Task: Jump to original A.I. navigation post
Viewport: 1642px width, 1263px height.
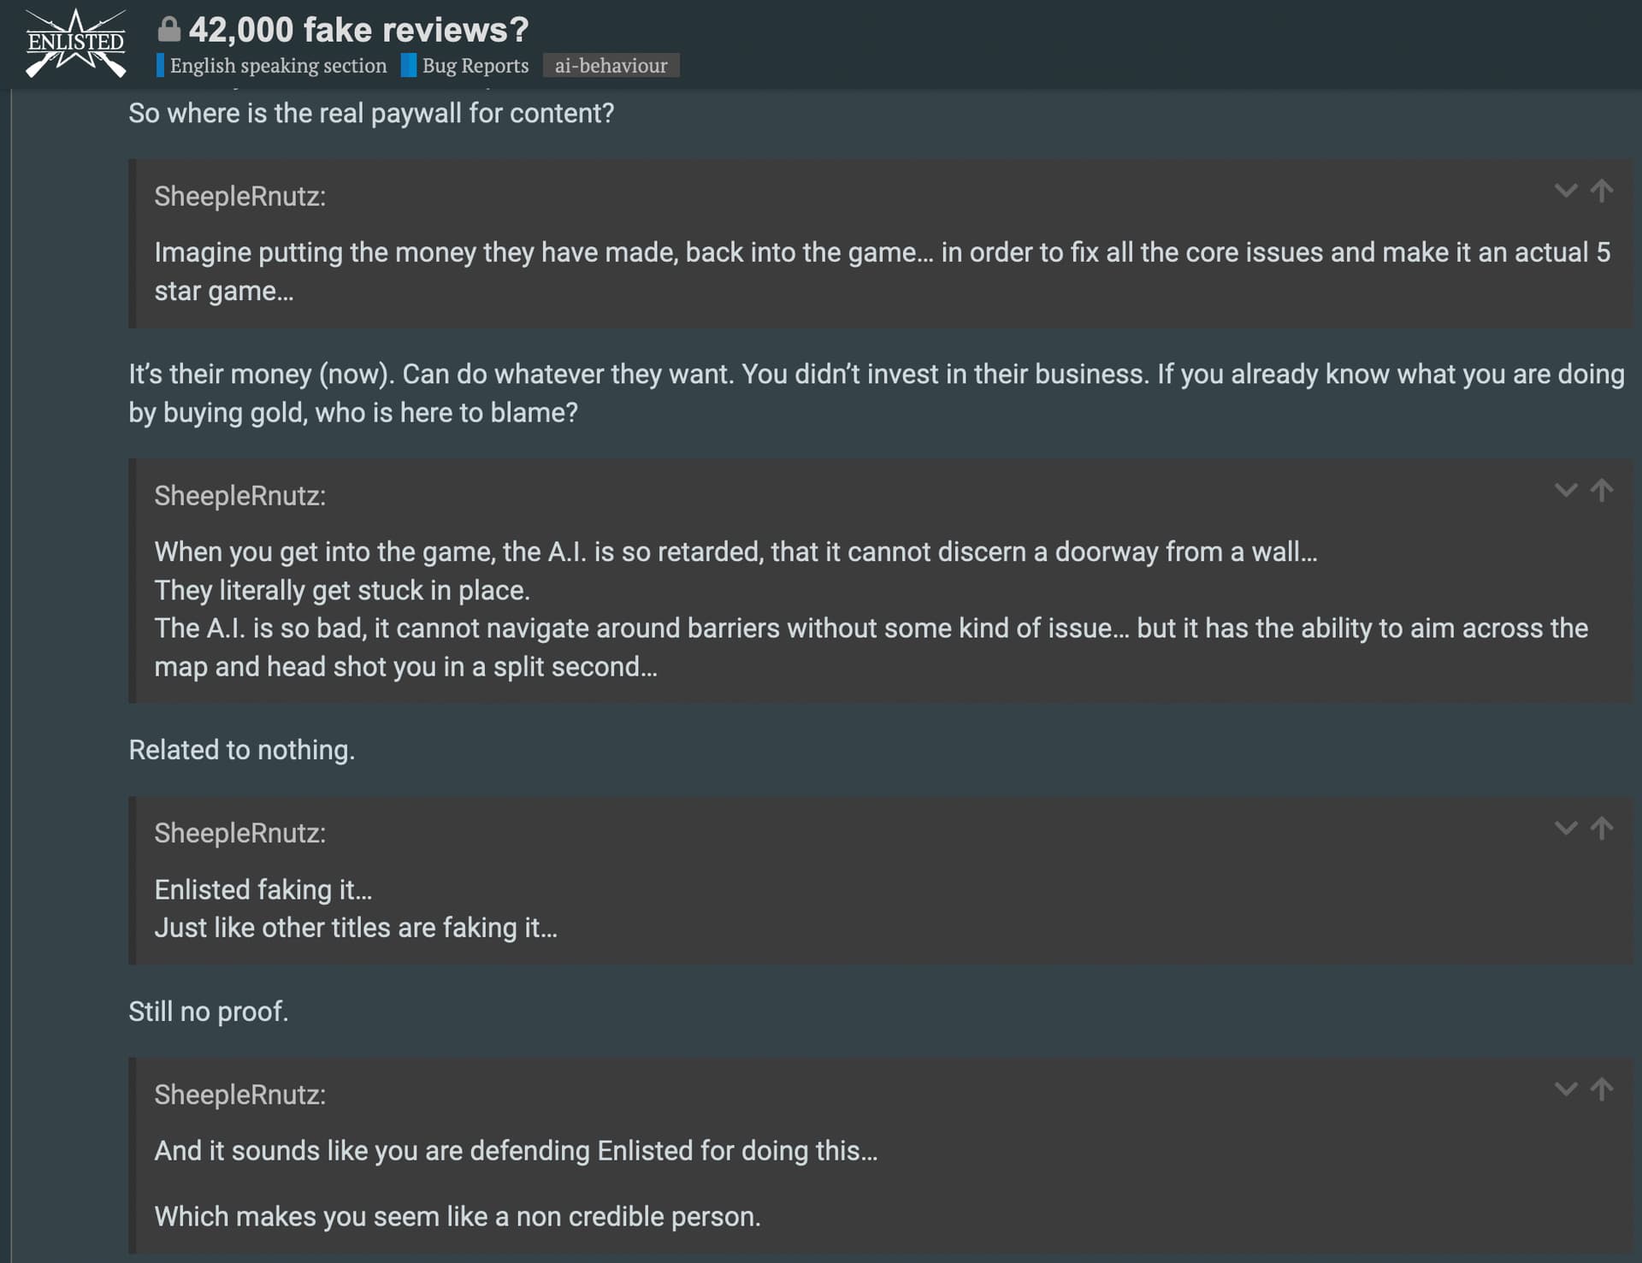Action: pyautogui.click(x=1602, y=490)
